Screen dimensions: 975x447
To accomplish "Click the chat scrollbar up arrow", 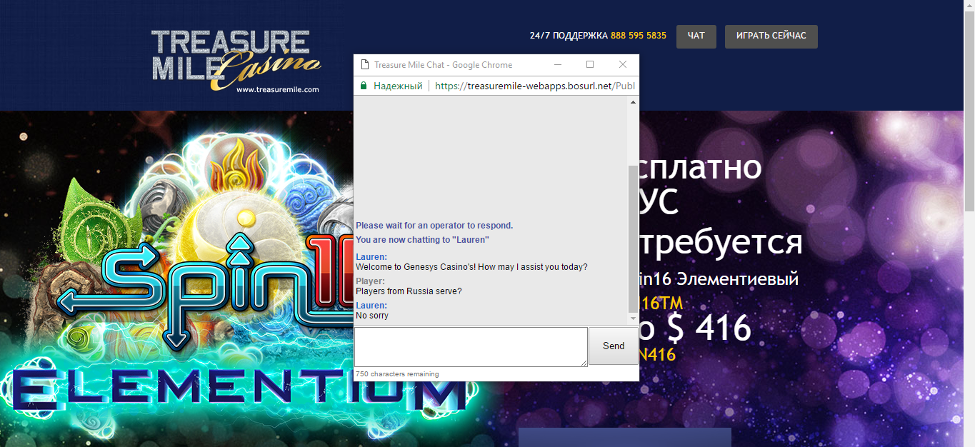I will [633, 102].
